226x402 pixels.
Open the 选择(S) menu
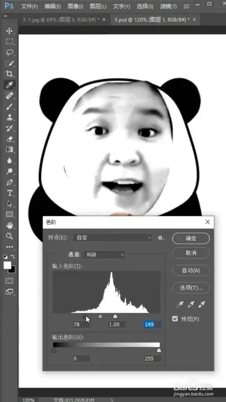pos(145,6)
